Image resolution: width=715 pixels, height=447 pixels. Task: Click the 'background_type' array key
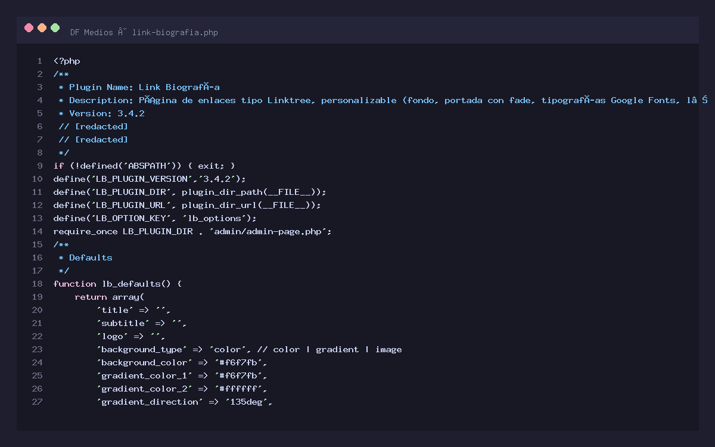coord(142,349)
